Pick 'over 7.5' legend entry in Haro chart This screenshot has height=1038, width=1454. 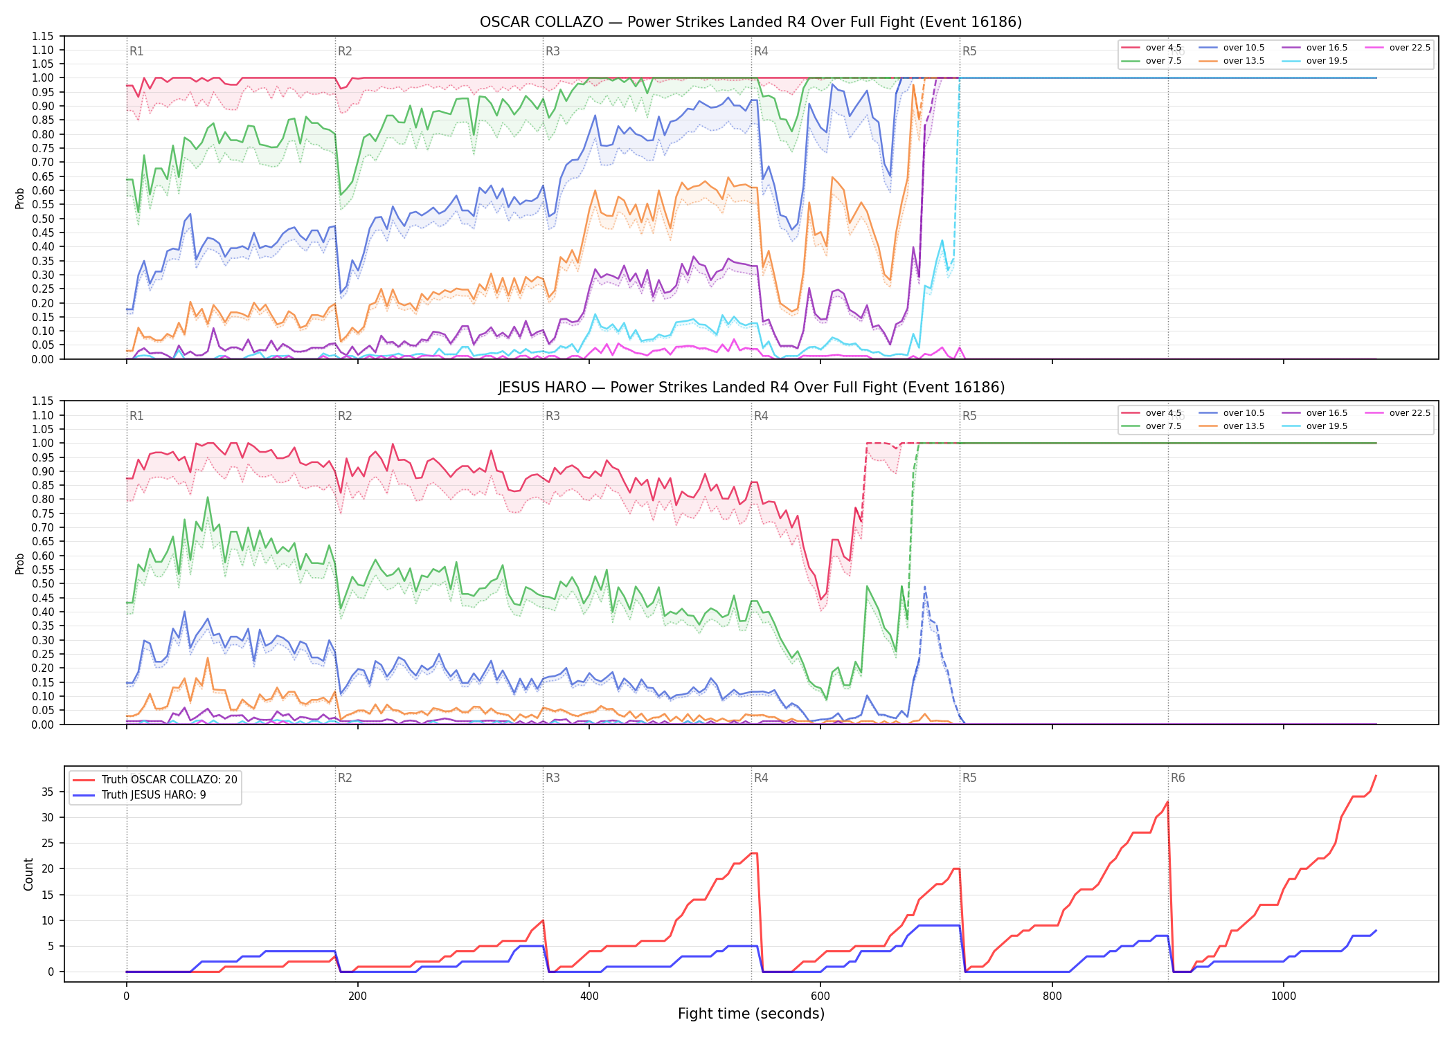pos(1151,426)
